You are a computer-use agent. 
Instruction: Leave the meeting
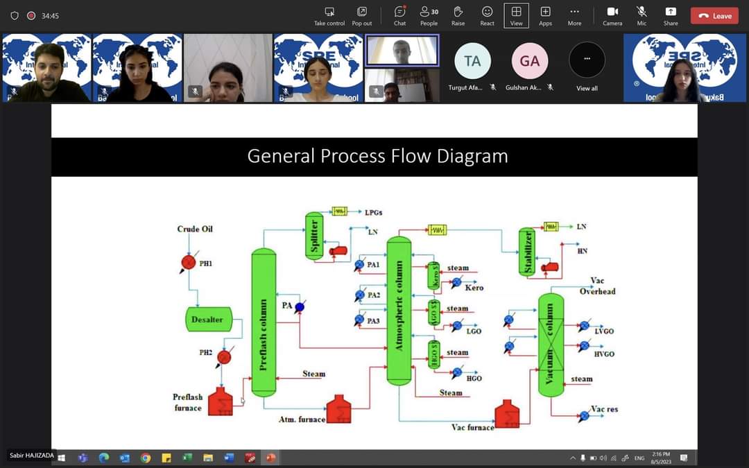pyautogui.click(x=714, y=16)
